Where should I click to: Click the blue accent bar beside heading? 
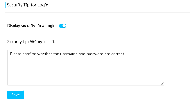[5, 5]
